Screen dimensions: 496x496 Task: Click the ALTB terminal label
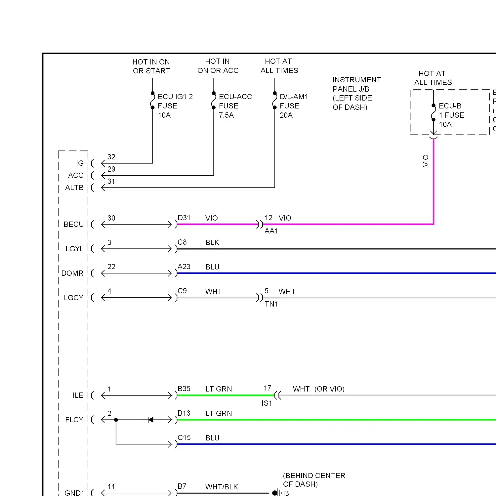tap(74, 187)
